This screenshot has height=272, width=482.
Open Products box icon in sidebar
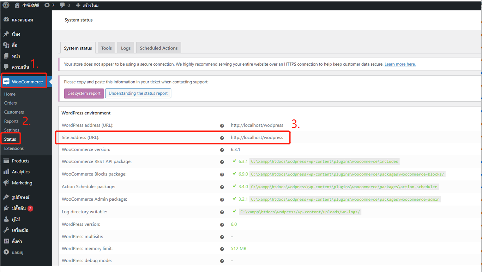(6, 161)
